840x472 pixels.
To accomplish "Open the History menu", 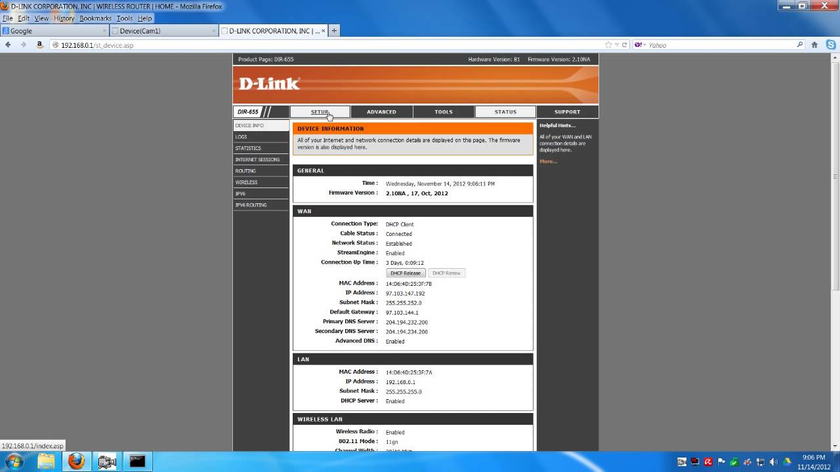I will 64,18.
